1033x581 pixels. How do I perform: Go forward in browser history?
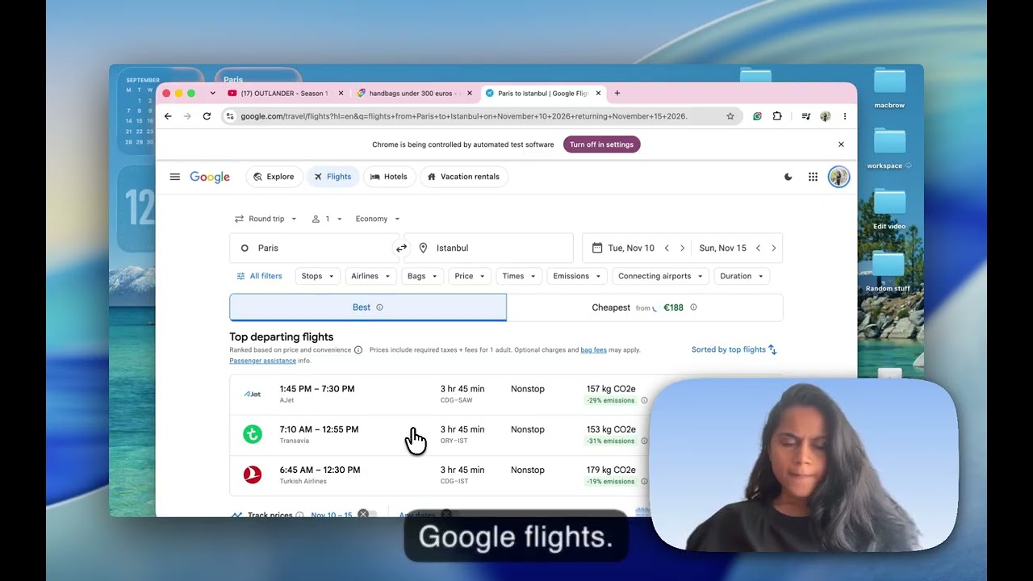tap(187, 116)
